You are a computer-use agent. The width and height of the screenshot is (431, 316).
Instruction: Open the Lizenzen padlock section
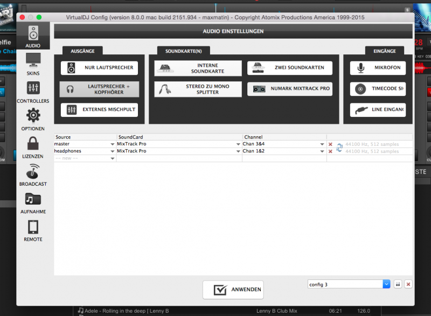(33, 148)
